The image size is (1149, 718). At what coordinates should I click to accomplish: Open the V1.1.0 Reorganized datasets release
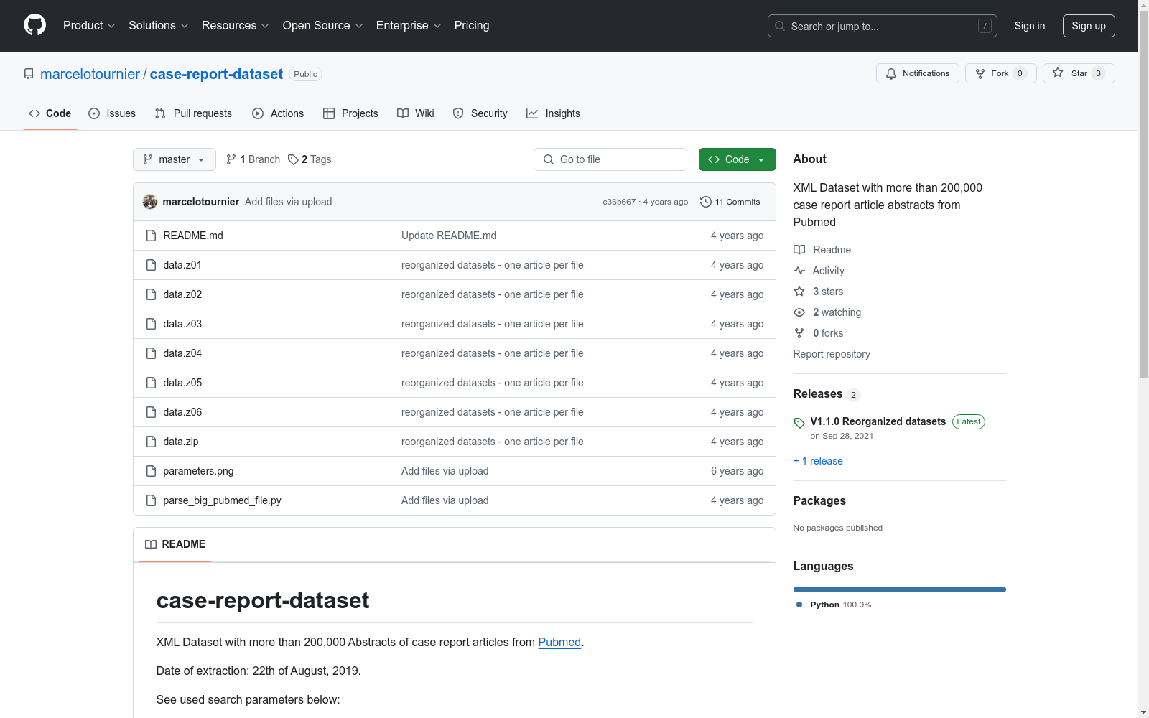click(x=878, y=421)
